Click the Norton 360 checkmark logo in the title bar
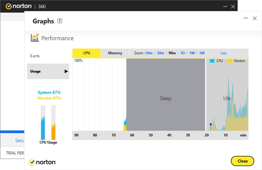The width and height of the screenshot is (262, 170). (x=9, y=6)
